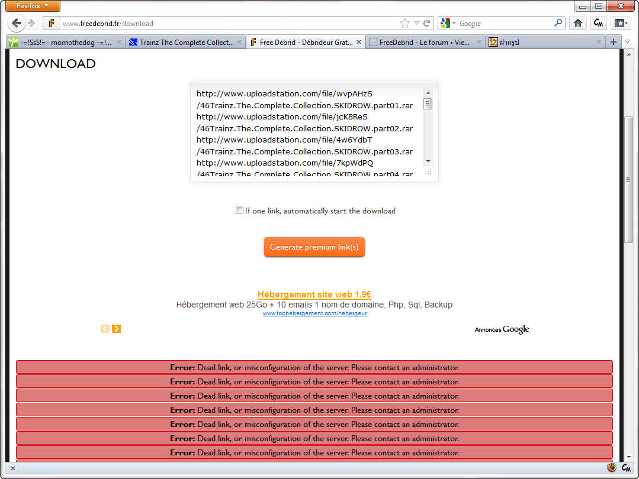Click the uploadstation link ending wvpAHzS

coord(284,93)
